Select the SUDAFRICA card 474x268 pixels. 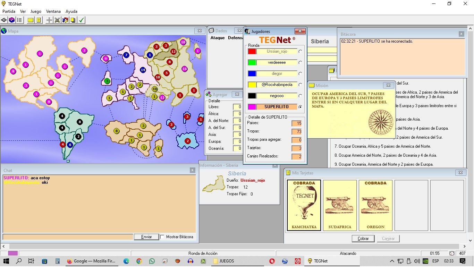340,205
